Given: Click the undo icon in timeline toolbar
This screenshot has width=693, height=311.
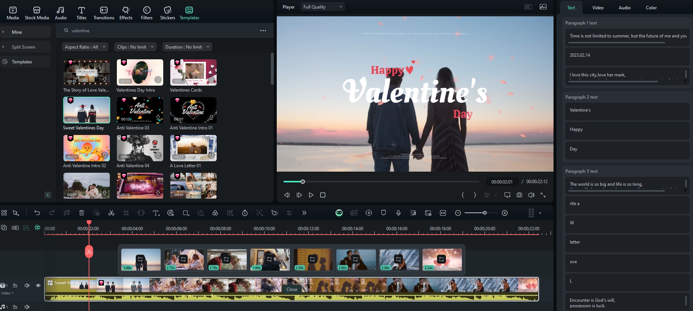Looking at the screenshot, I should [37, 213].
